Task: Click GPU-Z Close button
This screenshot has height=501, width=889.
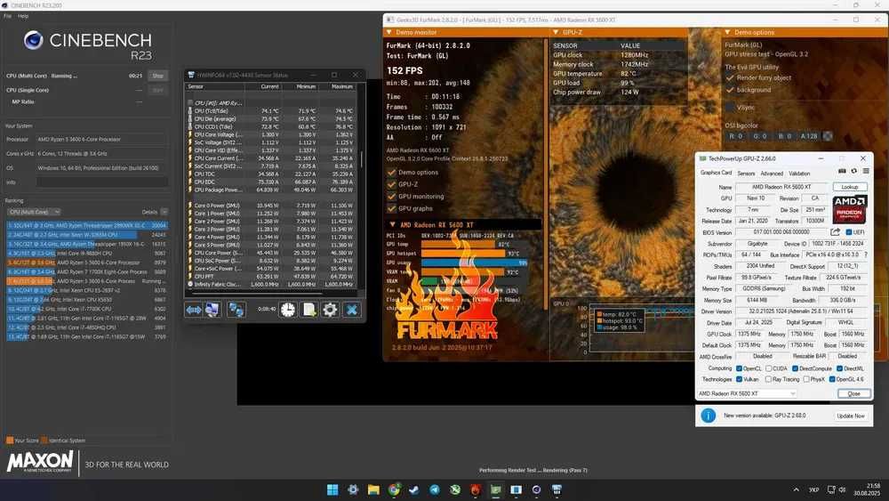Action: click(853, 393)
